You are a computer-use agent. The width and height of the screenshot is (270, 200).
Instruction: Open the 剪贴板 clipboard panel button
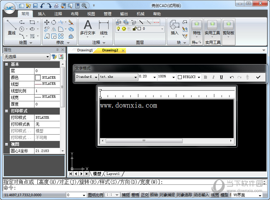[229, 29]
